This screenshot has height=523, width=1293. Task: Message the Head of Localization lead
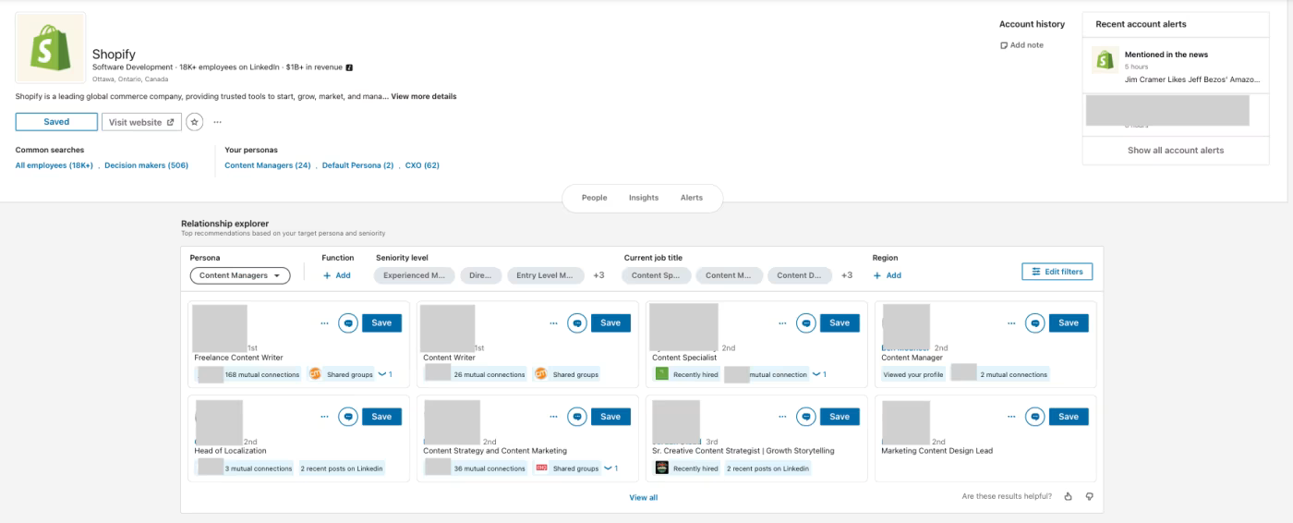click(348, 417)
